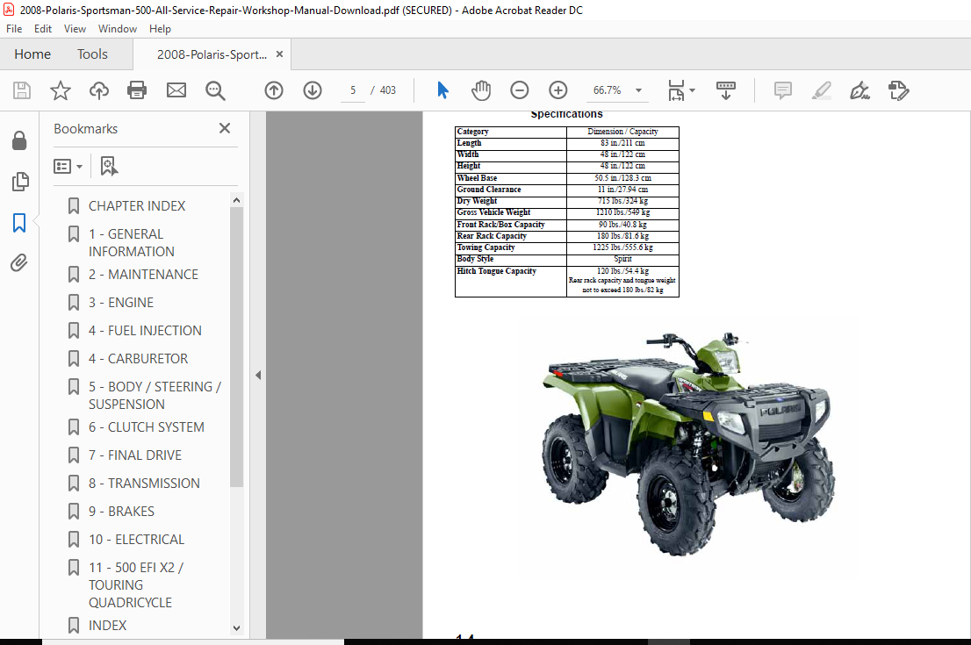Open the View menu
The height and width of the screenshot is (645, 971).
coord(75,28)
